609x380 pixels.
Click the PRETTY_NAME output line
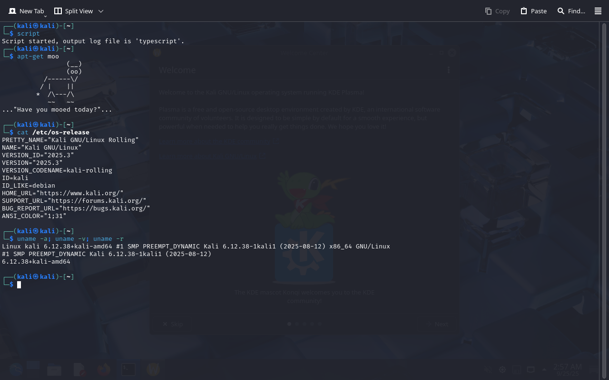click(70, 140)
